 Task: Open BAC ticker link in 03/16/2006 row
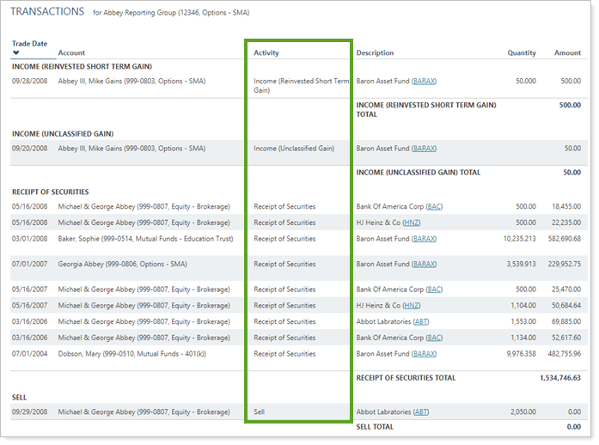pos(434,338)
